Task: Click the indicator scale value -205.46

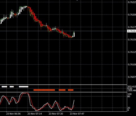Action: pyautogui.click(x=132, y=90)
